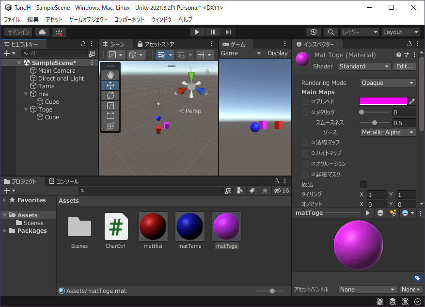This screenshot has width=425, height=307.
Task: Click the shader Edit... button
Action: (404, 66)
